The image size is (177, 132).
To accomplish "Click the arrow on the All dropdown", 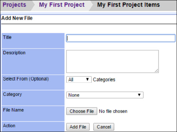I will coord(88,79).
